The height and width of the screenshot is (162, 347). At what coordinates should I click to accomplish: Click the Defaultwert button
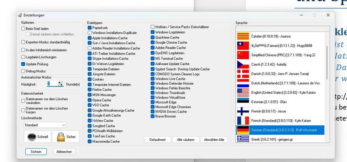coord(157,140)
